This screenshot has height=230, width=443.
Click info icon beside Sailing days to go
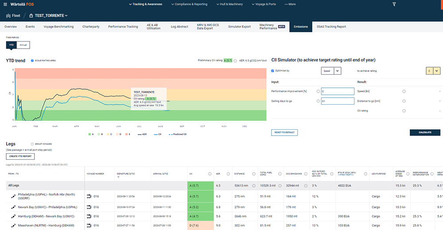(319, 101)
